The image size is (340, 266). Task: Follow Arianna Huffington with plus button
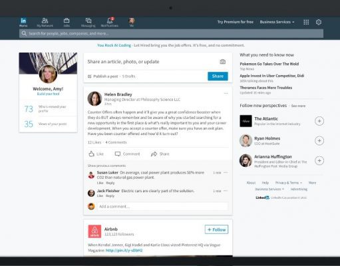point(319,160)
